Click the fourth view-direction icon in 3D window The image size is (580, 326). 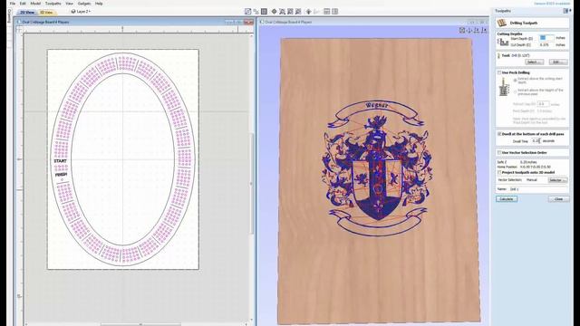coord(484,30)
